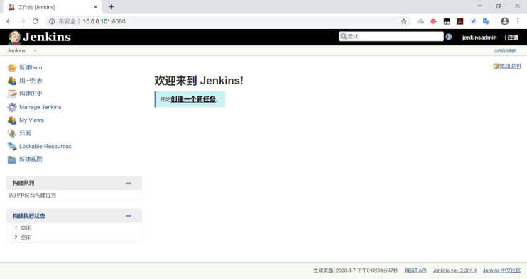This screenshot has width=527, height=279.
Task: Click the auto refresh link in breadcrumb bar
Action: [505, 50]
